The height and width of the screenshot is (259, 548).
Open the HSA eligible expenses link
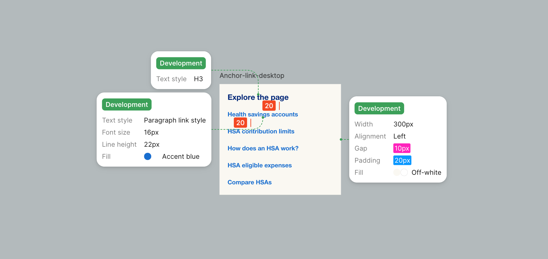coord(259,165)
